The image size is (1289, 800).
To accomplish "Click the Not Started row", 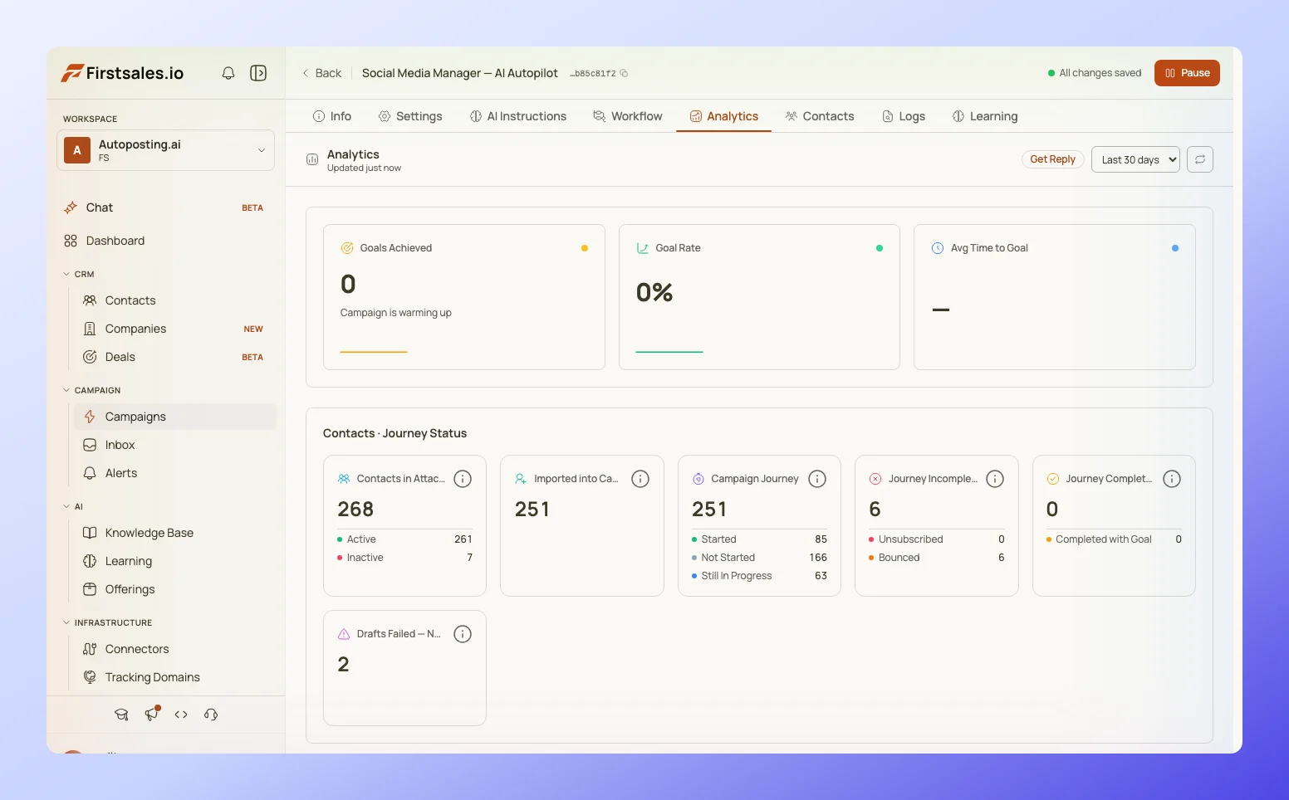I will [x=759, y=558].
